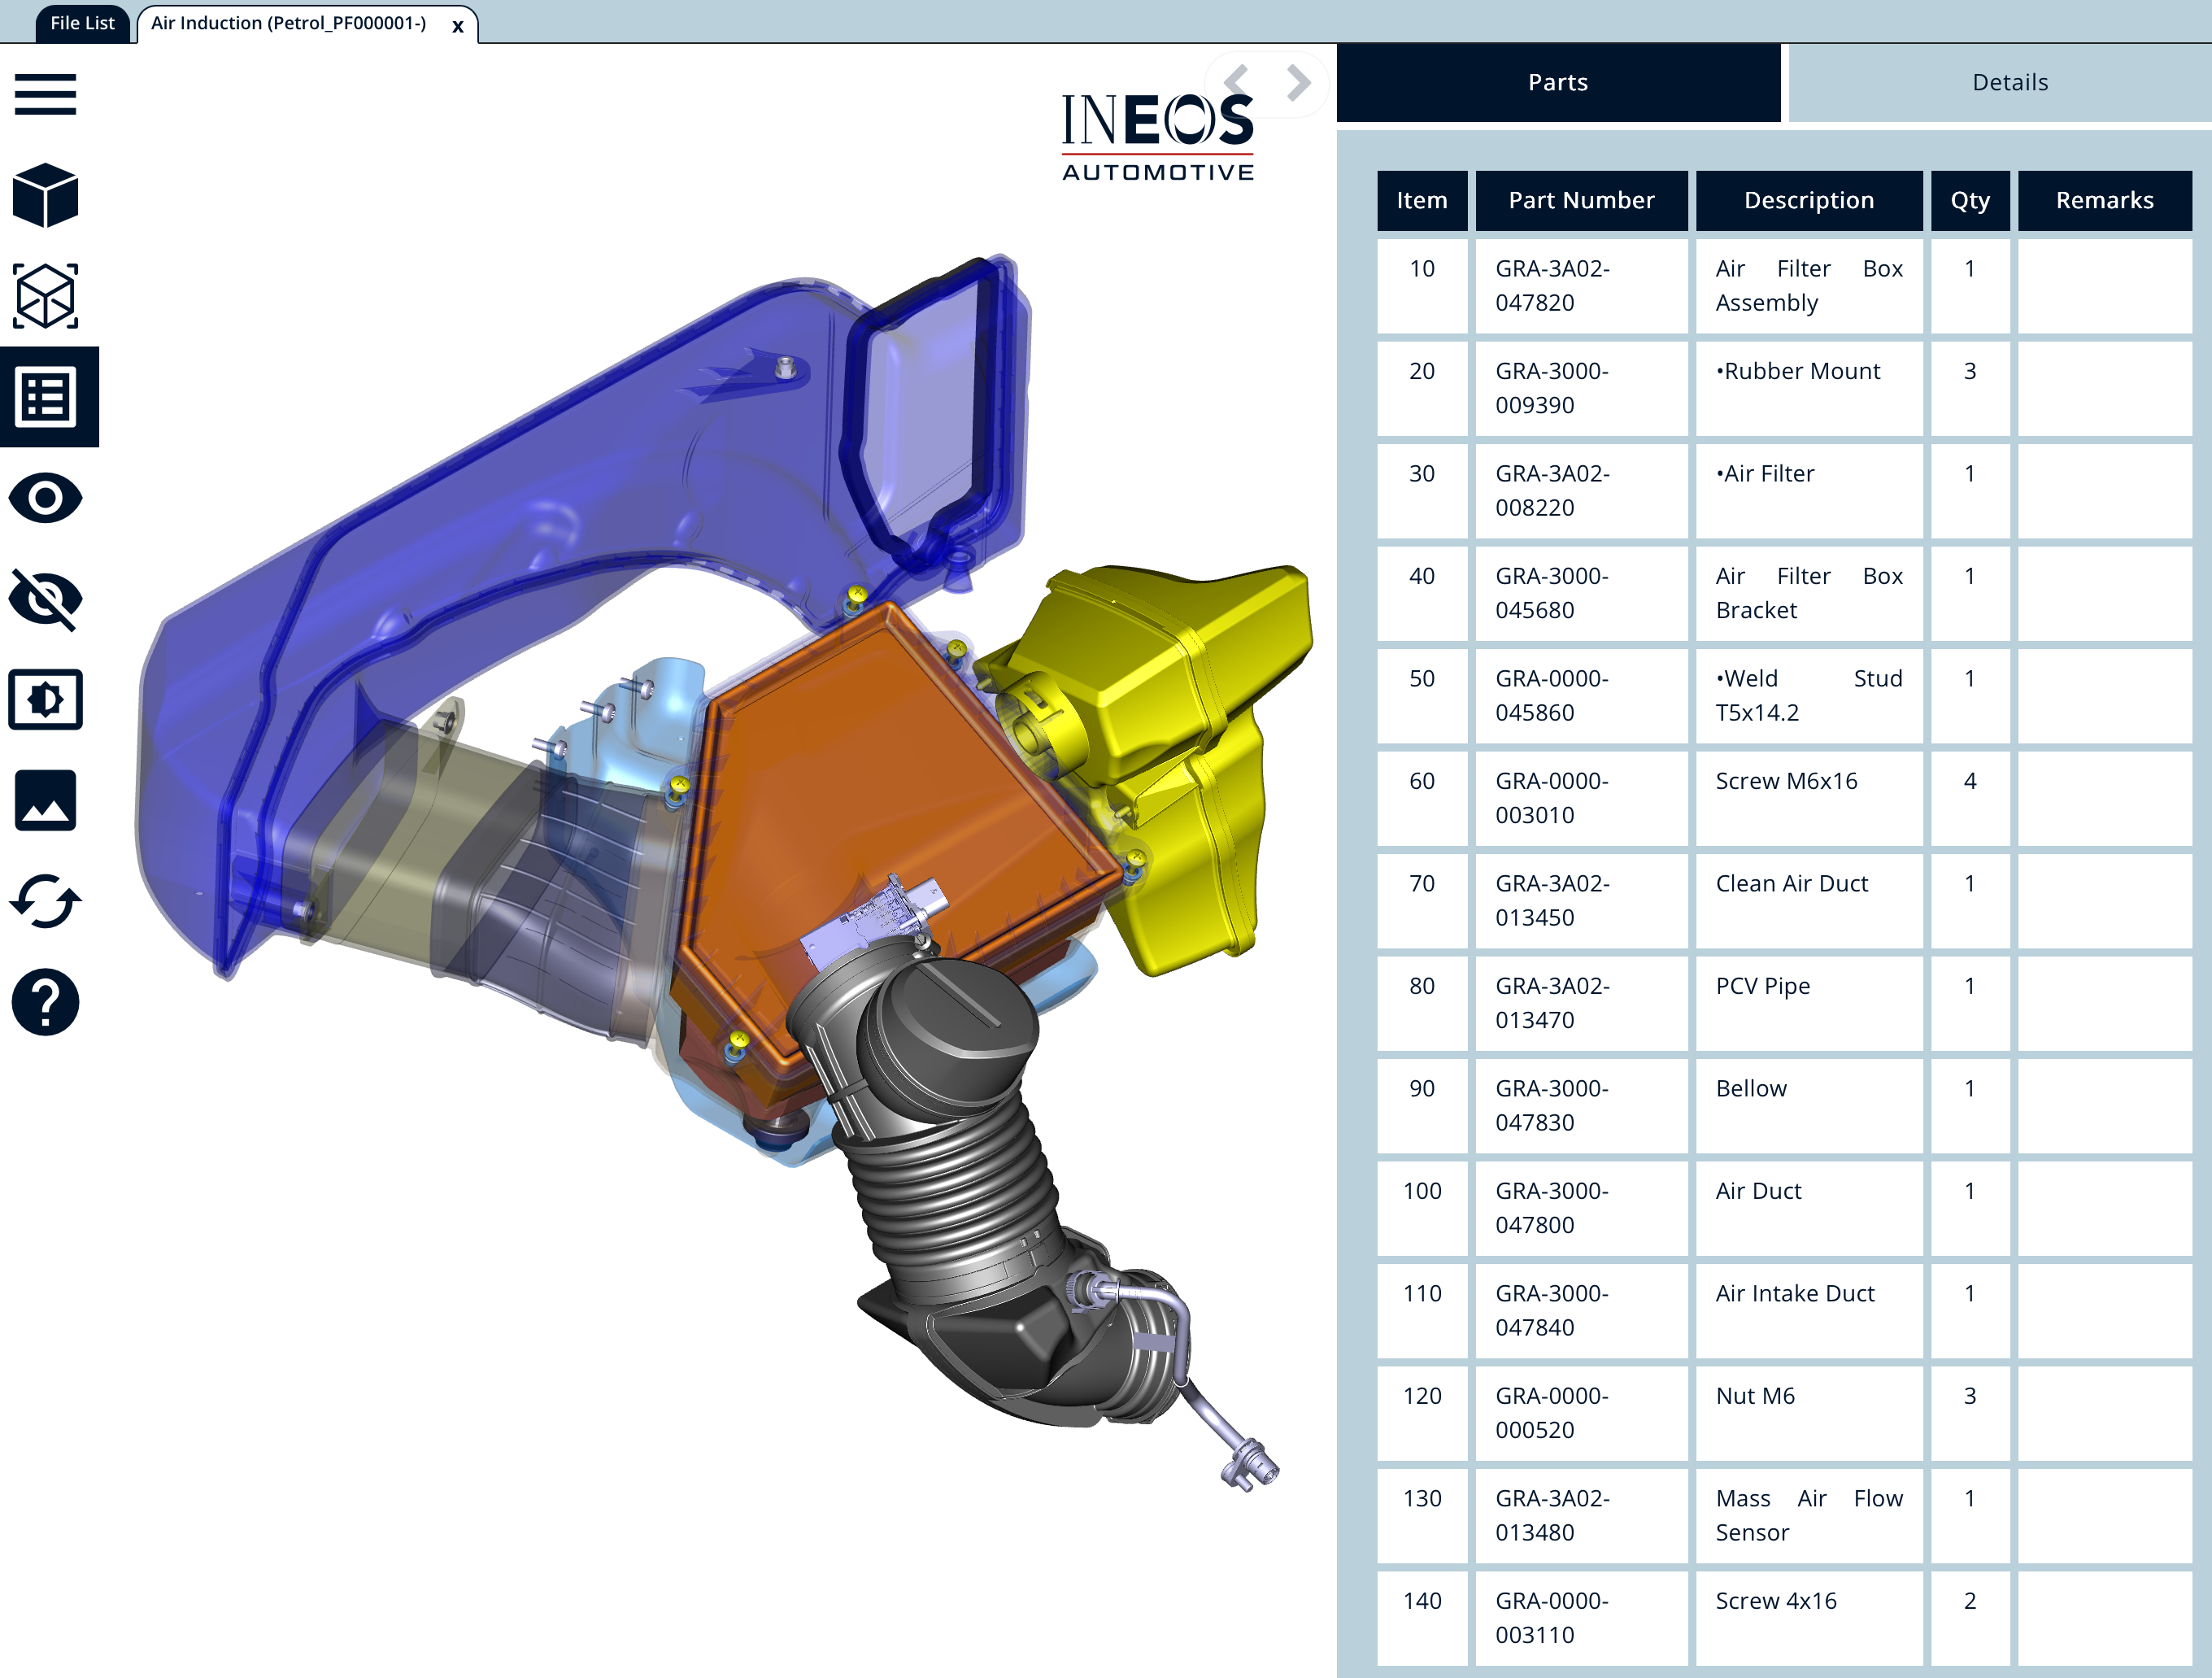Select the Air Filter Box Assembly row

click(1808, 286)
